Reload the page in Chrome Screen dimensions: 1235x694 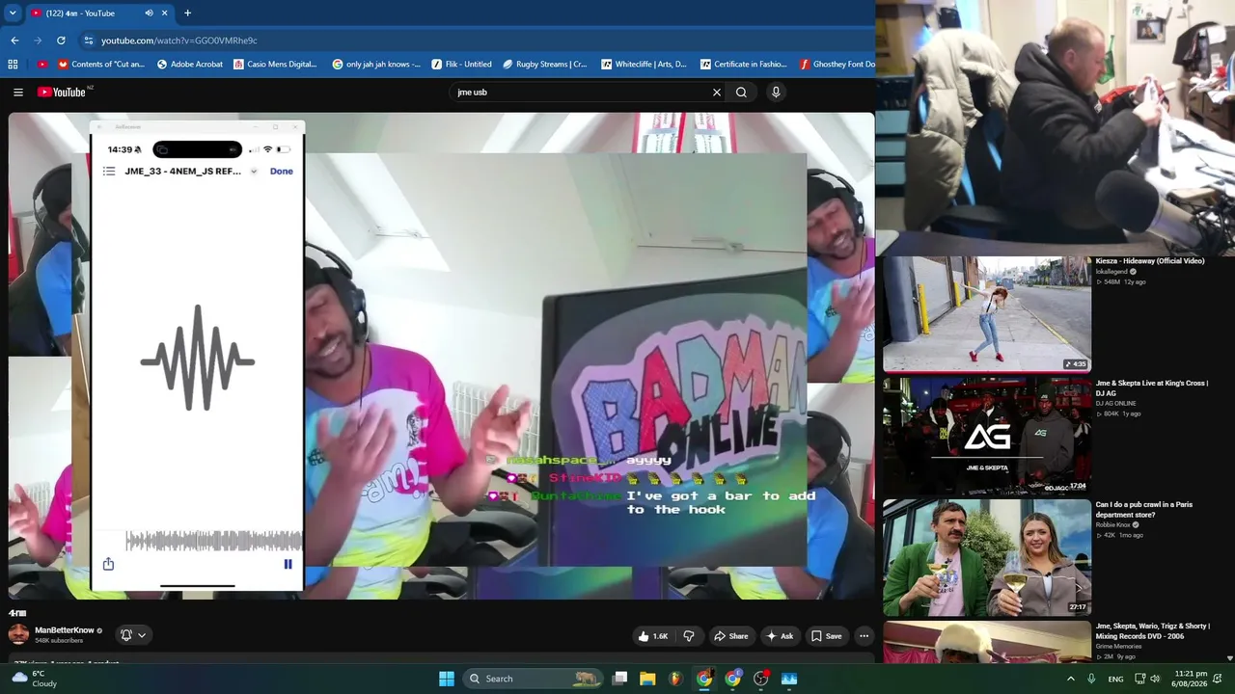[61, 40]
